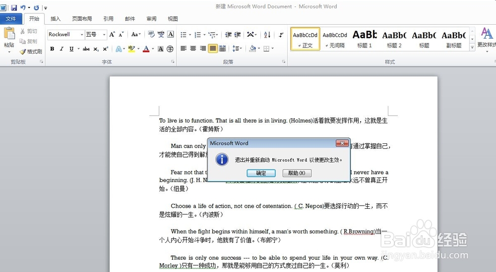Toggle superscript formatting
Screen dimensions: 496x272
click(x=105, y=48)
